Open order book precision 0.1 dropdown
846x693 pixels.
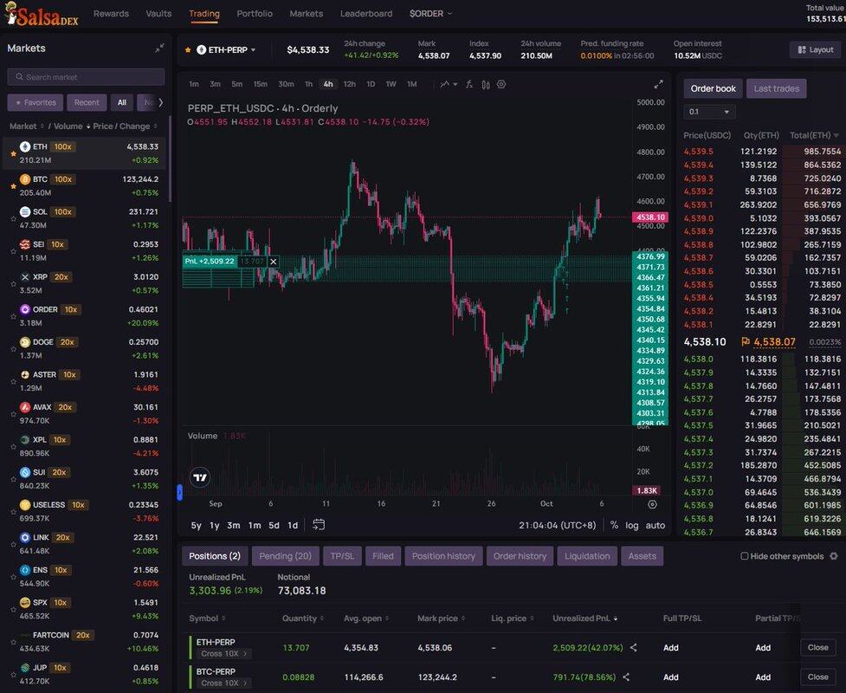(x=709, y=112)
